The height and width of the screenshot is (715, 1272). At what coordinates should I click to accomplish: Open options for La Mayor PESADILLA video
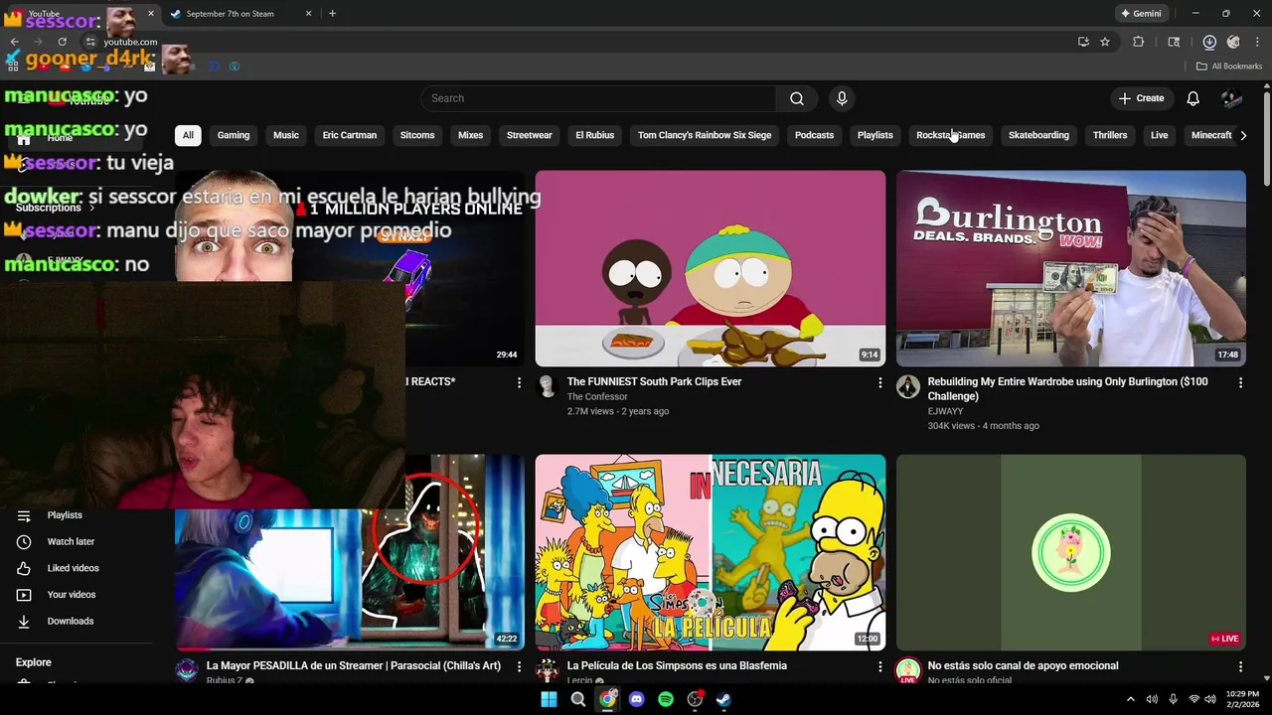point(519,666)
